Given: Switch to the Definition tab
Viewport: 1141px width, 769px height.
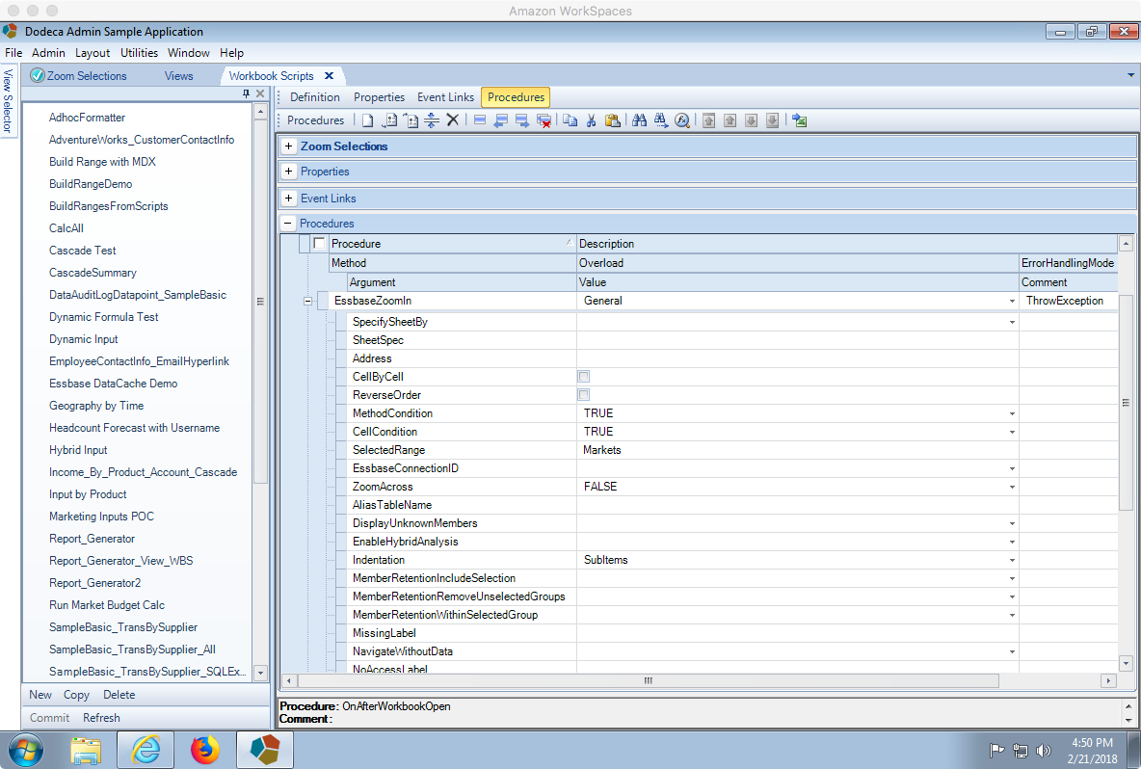Looking at the screenshot, I should click(314, 96).
